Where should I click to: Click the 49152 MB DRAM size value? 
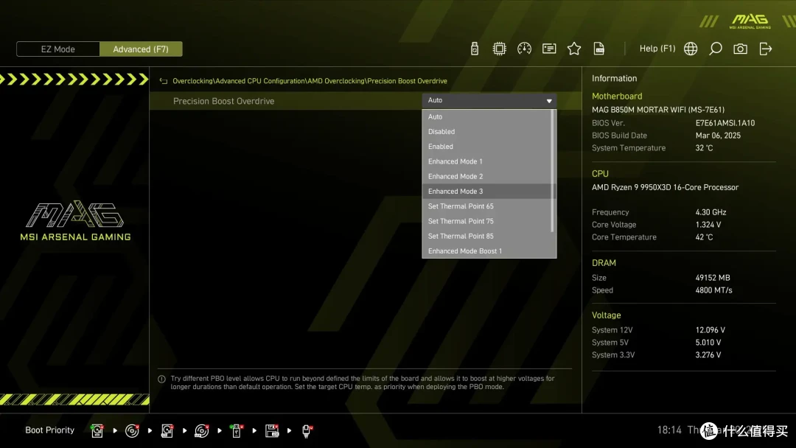pyautogui.click(x=713, y=278)
